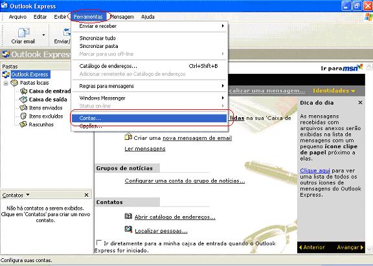Click the Criar email toolbar icon
The image size is (373, 266).
coord(23,32)
